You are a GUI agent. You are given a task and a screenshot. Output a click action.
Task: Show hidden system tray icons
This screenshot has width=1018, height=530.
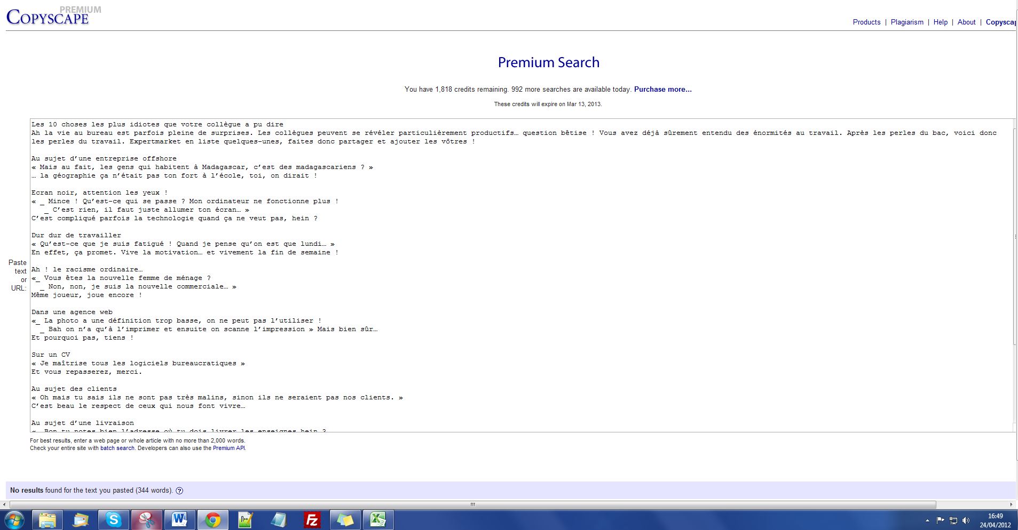pyautogui.click(x=927, y=520)
